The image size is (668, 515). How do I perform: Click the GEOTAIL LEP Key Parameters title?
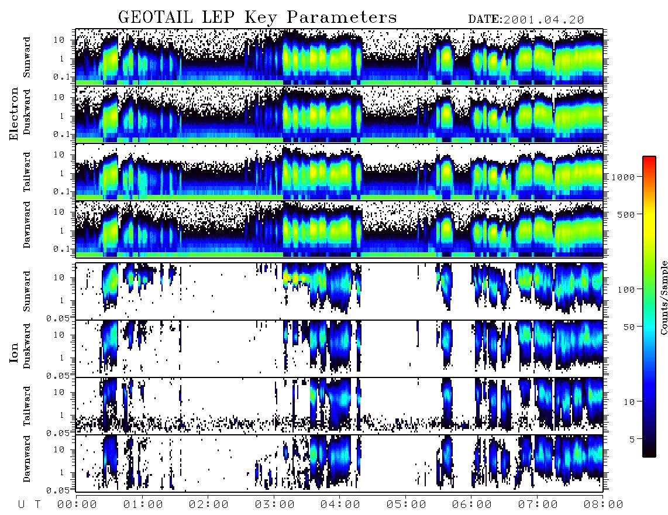pyautogui.click(x=257, y=18)
